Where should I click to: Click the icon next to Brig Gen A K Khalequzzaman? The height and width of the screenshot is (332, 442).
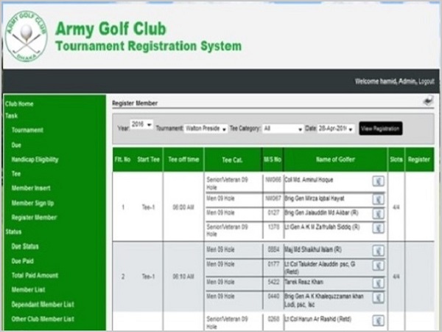(x=379, y=297)
